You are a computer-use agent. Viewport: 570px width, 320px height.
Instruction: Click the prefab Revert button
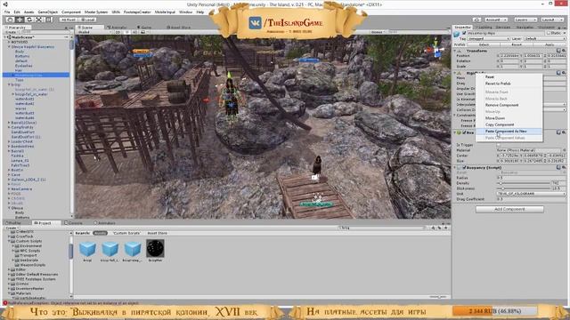pyautogui.click(x=517, y=44)
